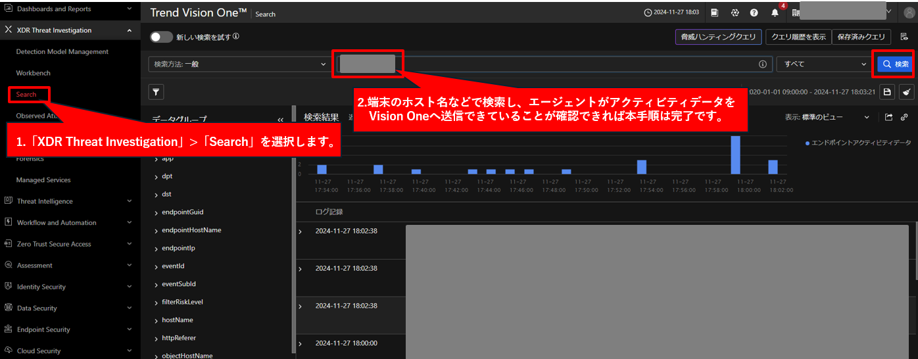Expand the dst field group
The width and height of the screenshot is (918, 359).
157,195
